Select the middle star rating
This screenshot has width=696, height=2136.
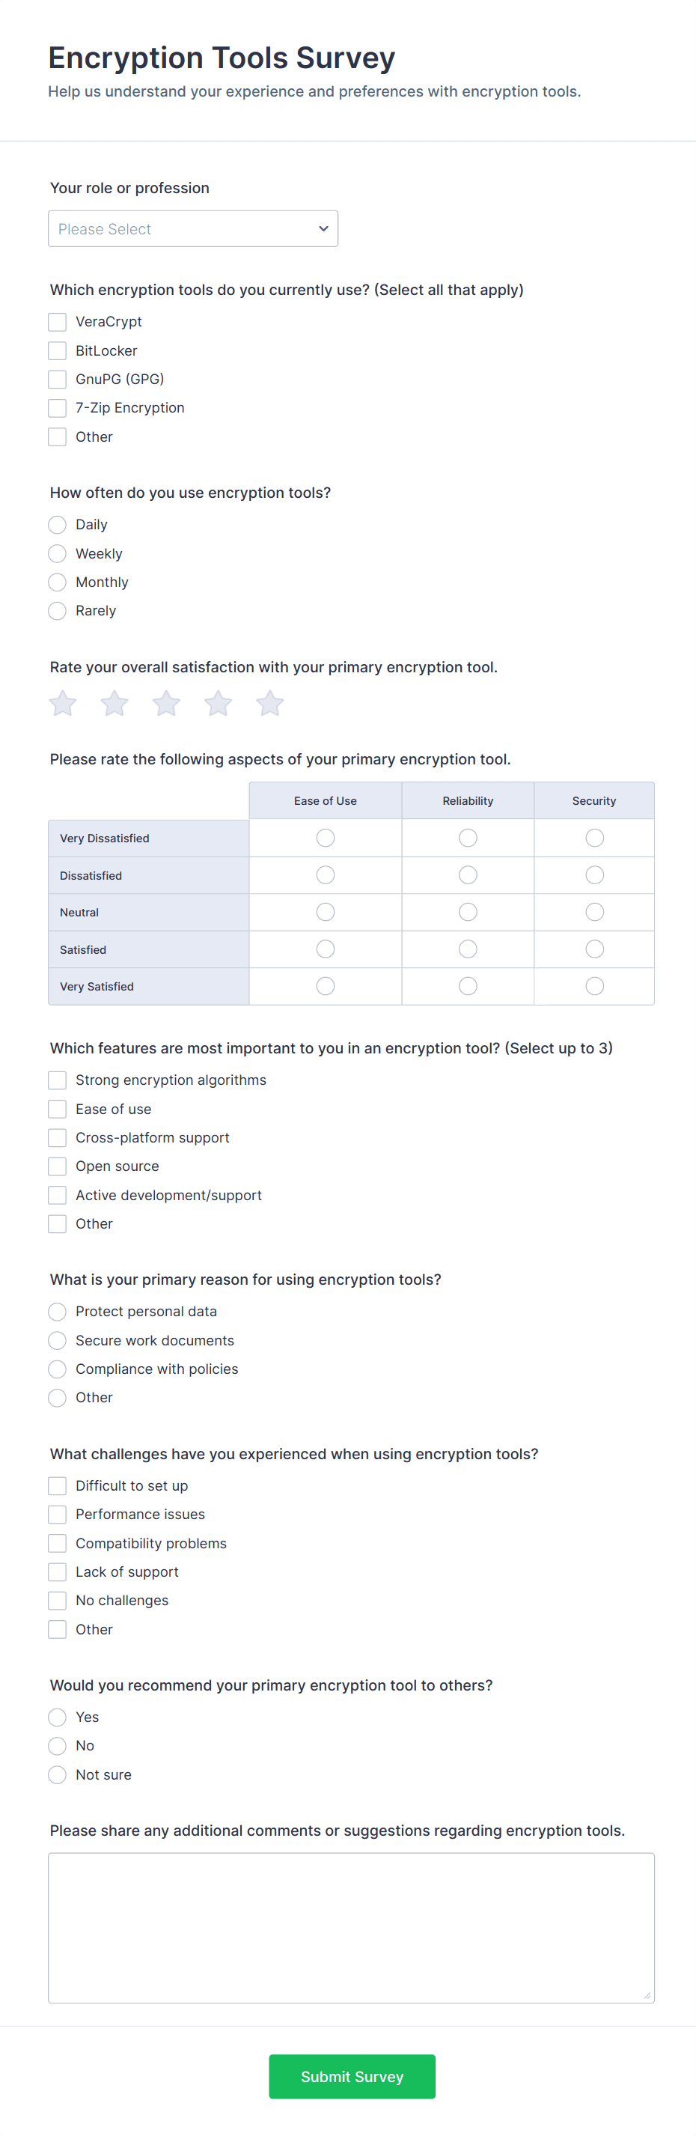click(x=165, y=702)
